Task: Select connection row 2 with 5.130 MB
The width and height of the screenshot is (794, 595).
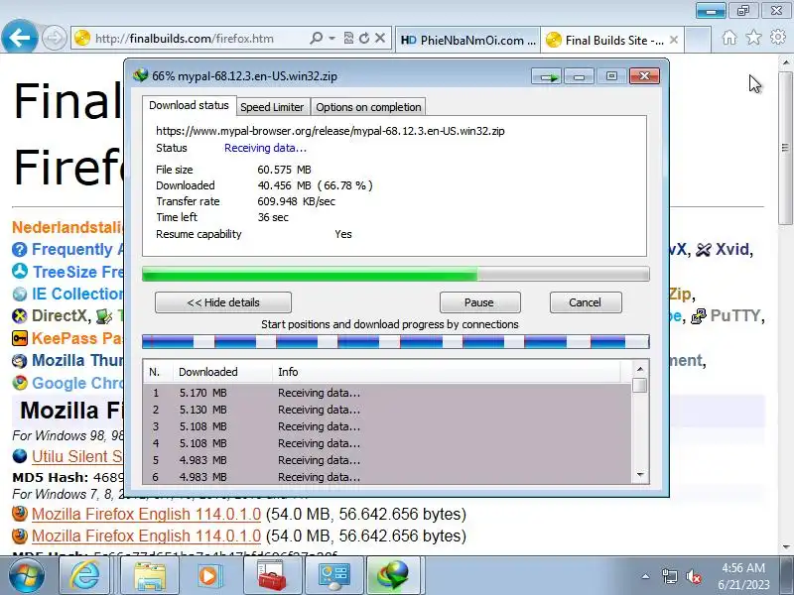Action: [387, 410]
